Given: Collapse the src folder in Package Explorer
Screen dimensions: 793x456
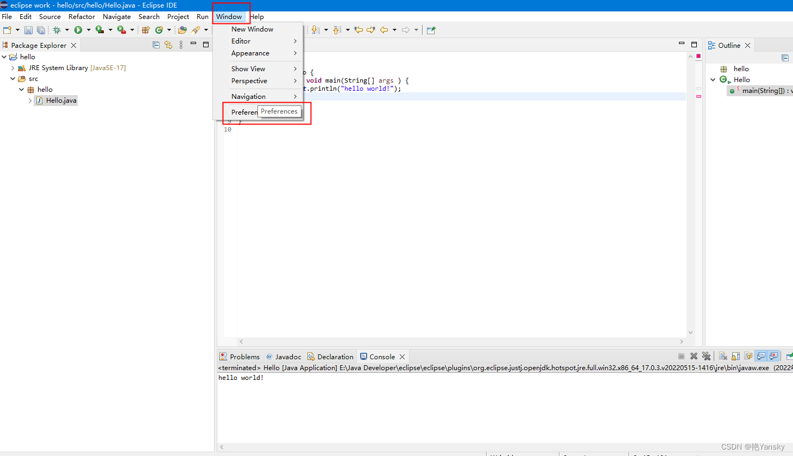Looking at the screenshot, I should coord(12,78).
